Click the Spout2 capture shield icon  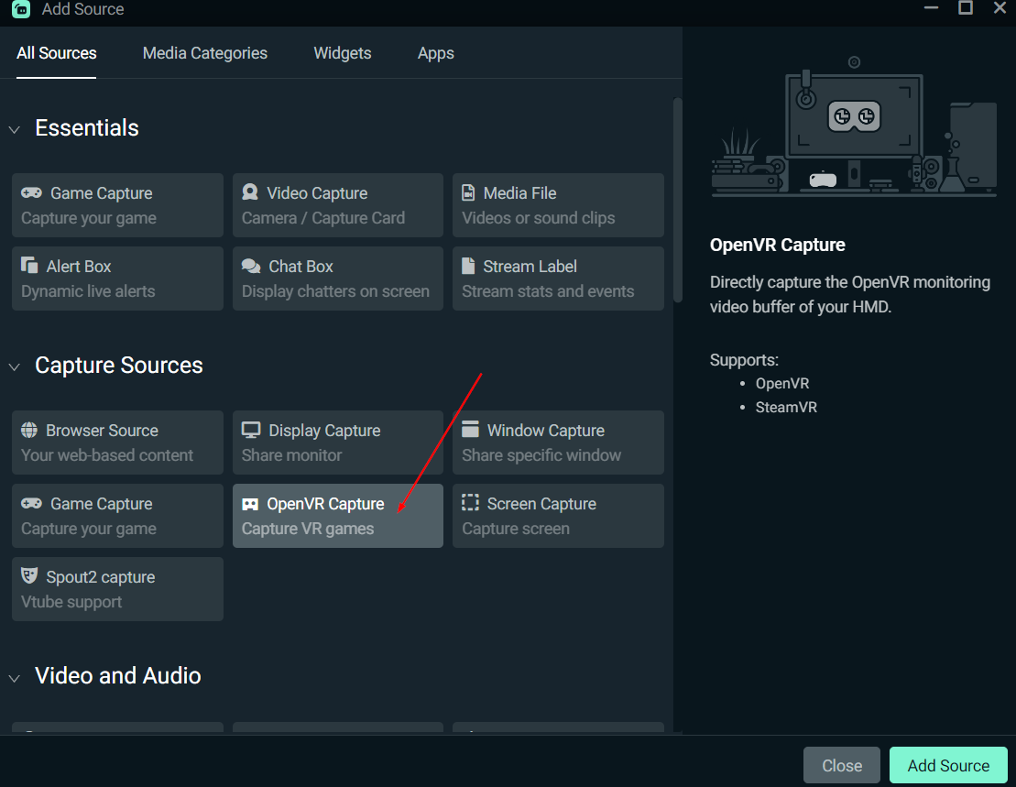click(x=28, y=576)
